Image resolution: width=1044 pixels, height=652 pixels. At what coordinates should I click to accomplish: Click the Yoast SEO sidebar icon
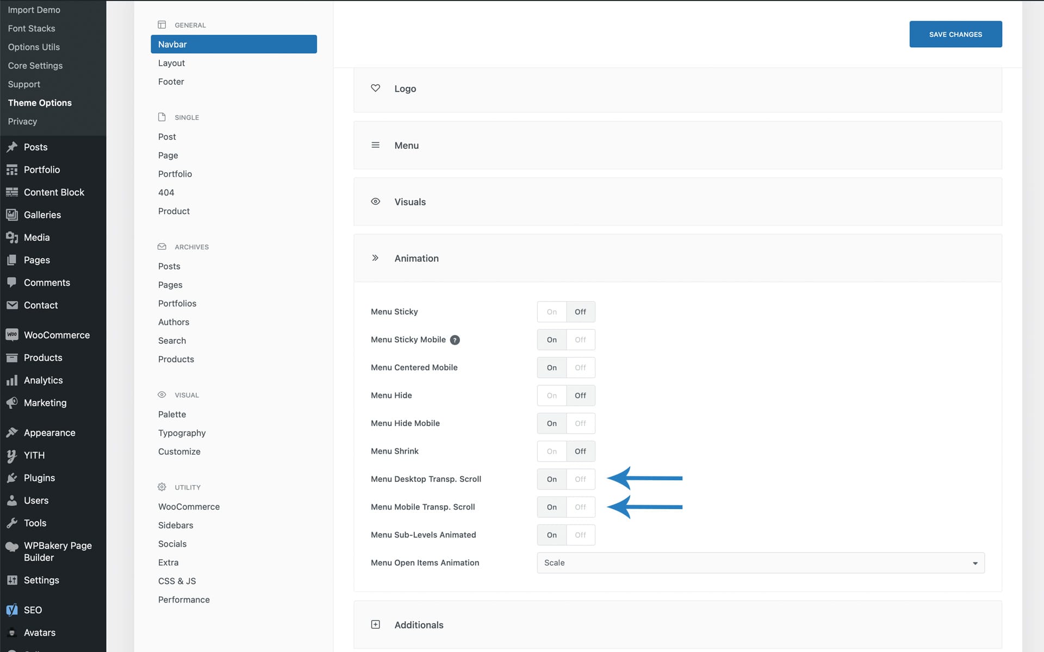[12, 610]
